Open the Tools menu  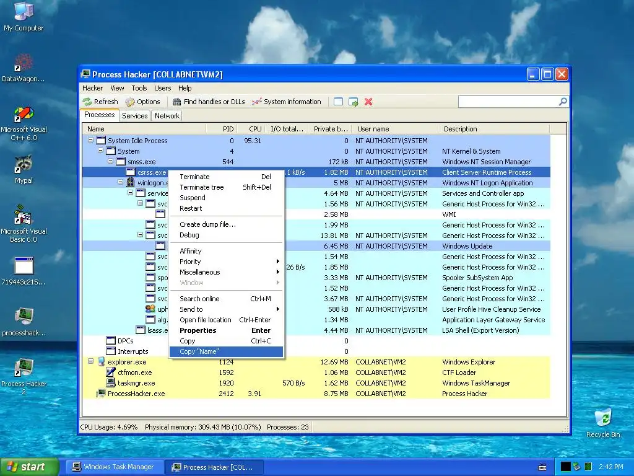(x=139, y=88)
